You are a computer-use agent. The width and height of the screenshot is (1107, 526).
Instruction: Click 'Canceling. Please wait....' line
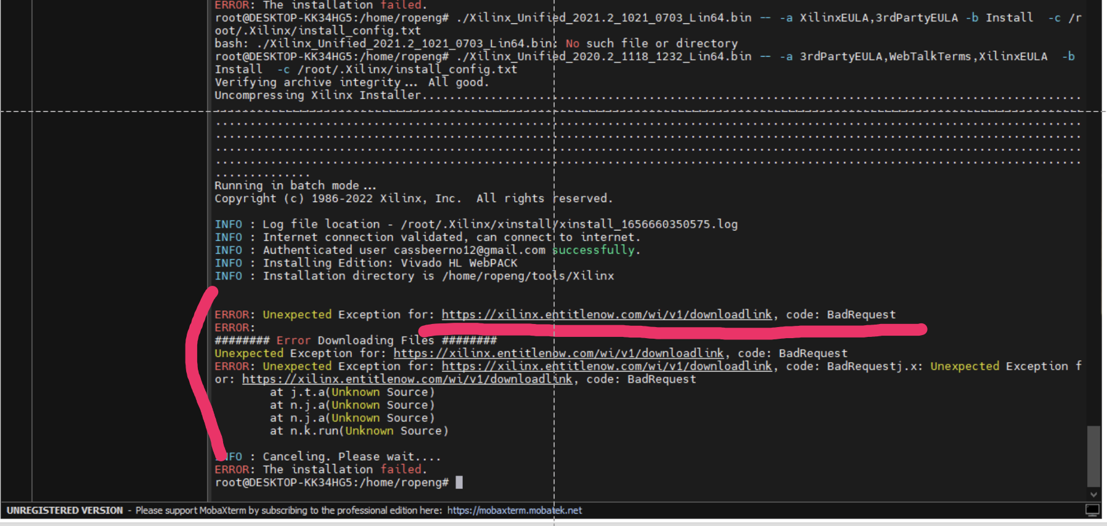click(x=328, y=456)
